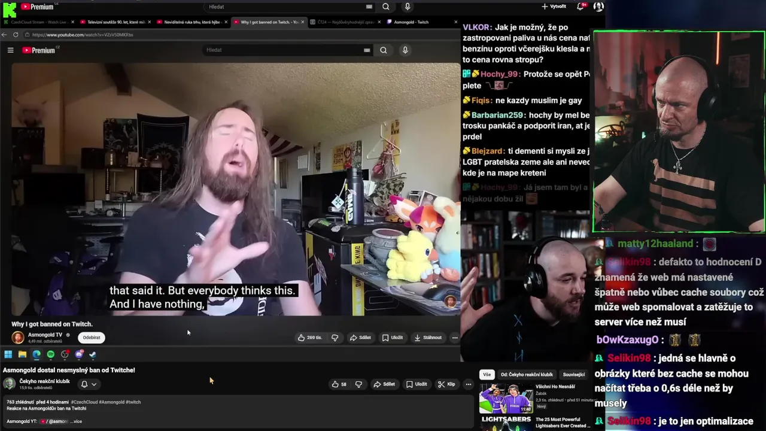The image size is (766, 431).
Task: Open account avatar menu in top header
Action: 598,7
